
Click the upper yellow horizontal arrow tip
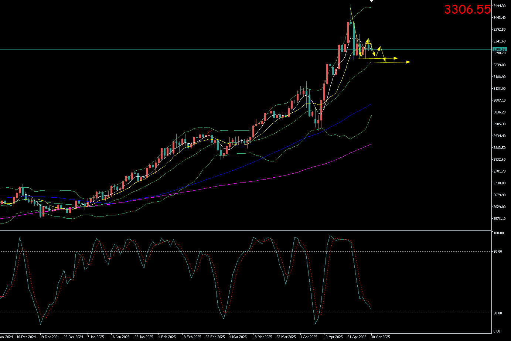click(396, 58)
